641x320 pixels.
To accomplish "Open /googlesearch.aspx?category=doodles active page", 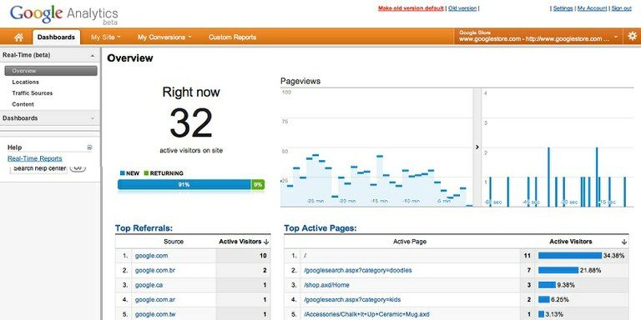I will 358,270.
